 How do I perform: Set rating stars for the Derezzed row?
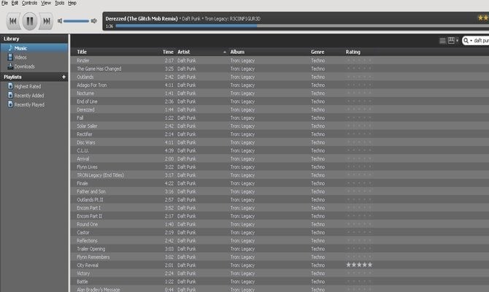pos(359,109)
